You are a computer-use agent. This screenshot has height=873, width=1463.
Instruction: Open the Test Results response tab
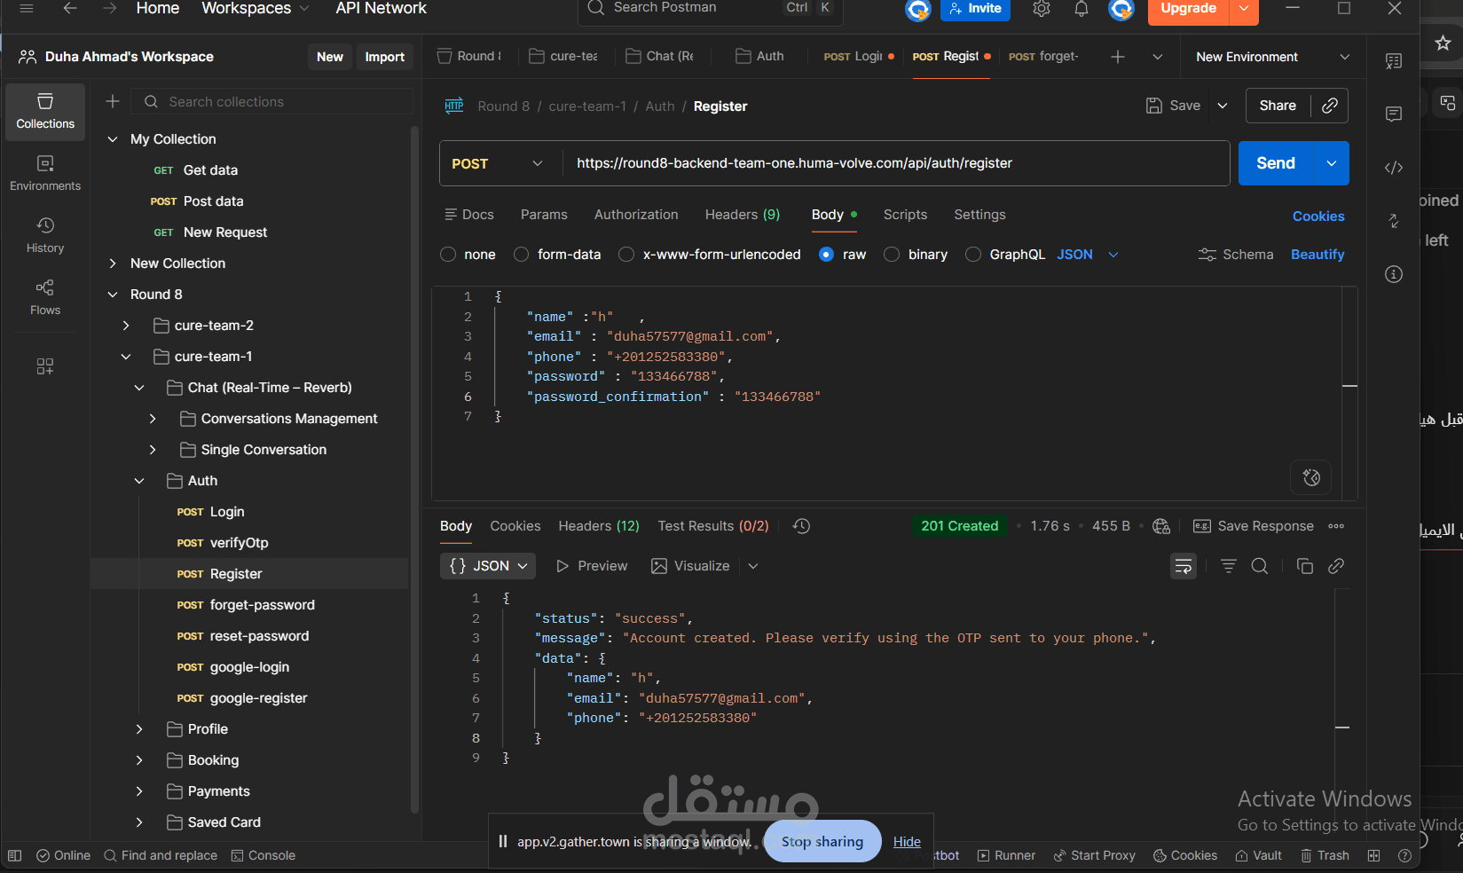[713, 526]
